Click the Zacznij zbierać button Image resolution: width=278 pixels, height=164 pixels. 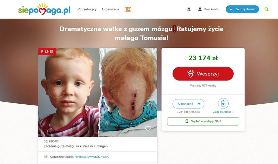point(242,9)
